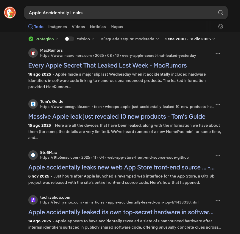The width and height of the screenshot is (240, 234).
Task: Open 'Massive Apple leak' Tom's Guide link
Action: 117,117
